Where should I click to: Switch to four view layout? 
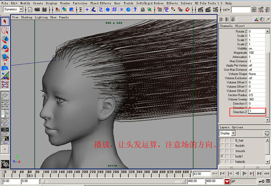(x=5, y=104)
